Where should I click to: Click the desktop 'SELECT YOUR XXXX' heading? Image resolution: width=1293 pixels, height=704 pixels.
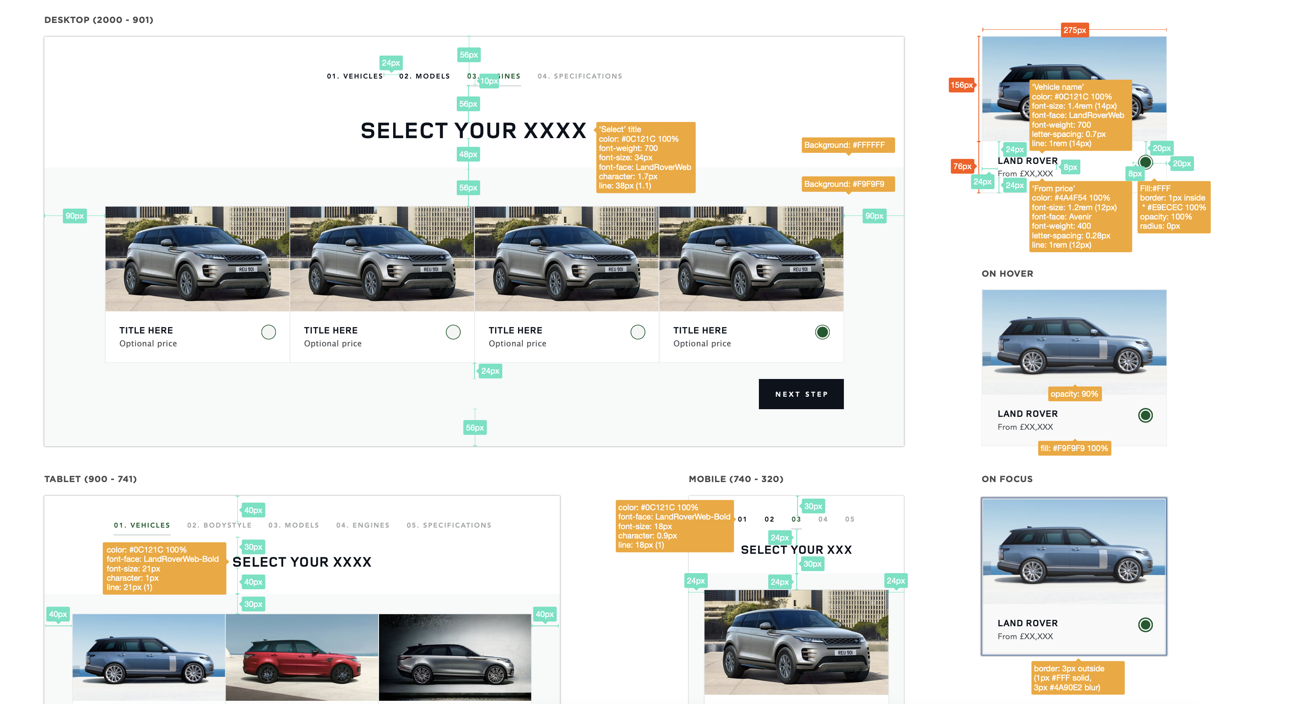coord(473,131)
